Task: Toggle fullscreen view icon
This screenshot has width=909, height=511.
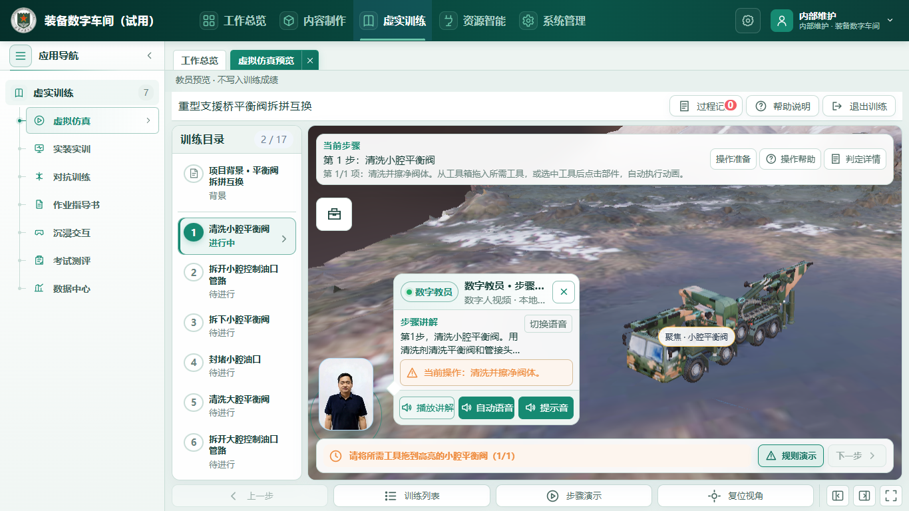Action: [x=890, y=496]
